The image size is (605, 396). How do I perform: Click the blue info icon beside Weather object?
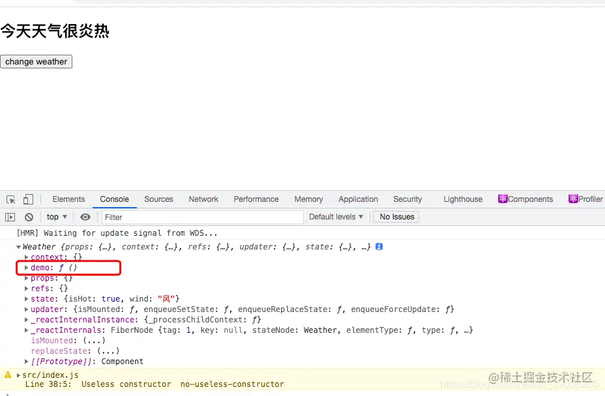point(379,247)
